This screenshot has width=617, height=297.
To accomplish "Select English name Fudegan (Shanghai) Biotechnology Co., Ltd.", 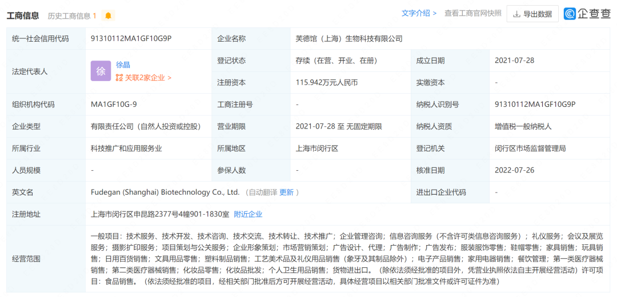I will coord(165,192).
